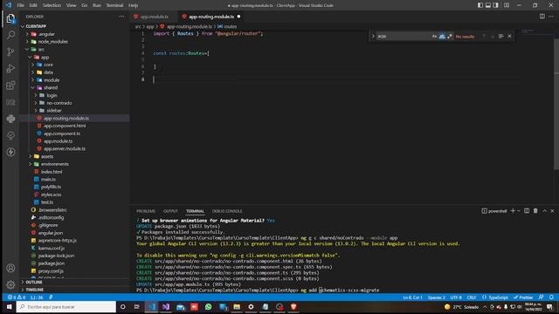The height and width of the screenshot is (314, 559).
Task: Change indentation via Spaces: 2
Action: pyautogui.click(x=436, y=297)
